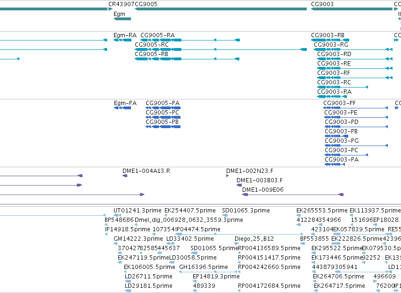Click EST GH16396.5prime
This screenshot has width=401, height=293.
click(x=204, y=268)
